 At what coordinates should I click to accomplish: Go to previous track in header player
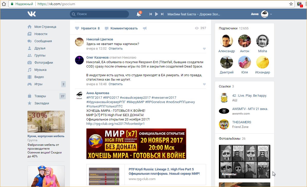(151, 14)
